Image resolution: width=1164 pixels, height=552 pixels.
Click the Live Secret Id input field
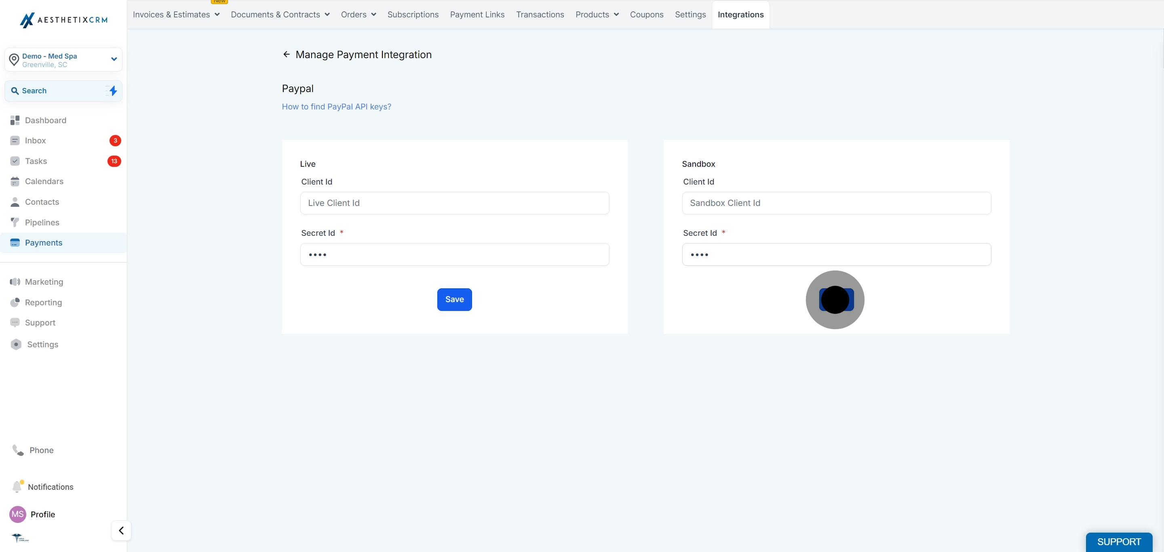point(455,254)
